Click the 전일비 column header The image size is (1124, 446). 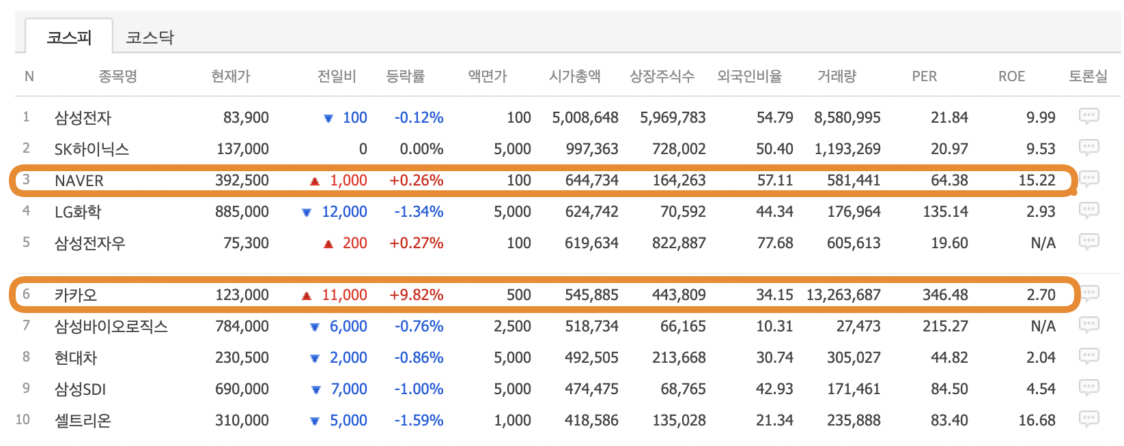click(x=337, y=76)
